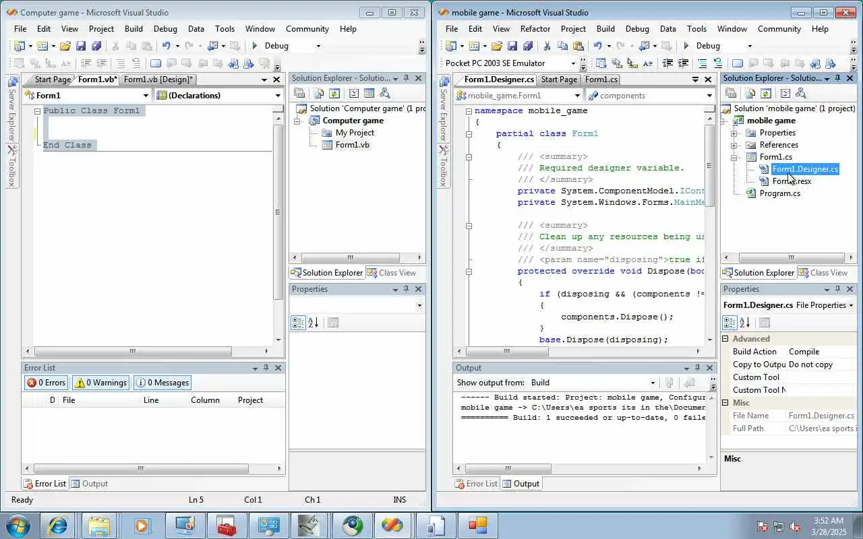Open the (Declarations) method dropdown
Viewport: 863px width, 539px height.
coord(278,96)
